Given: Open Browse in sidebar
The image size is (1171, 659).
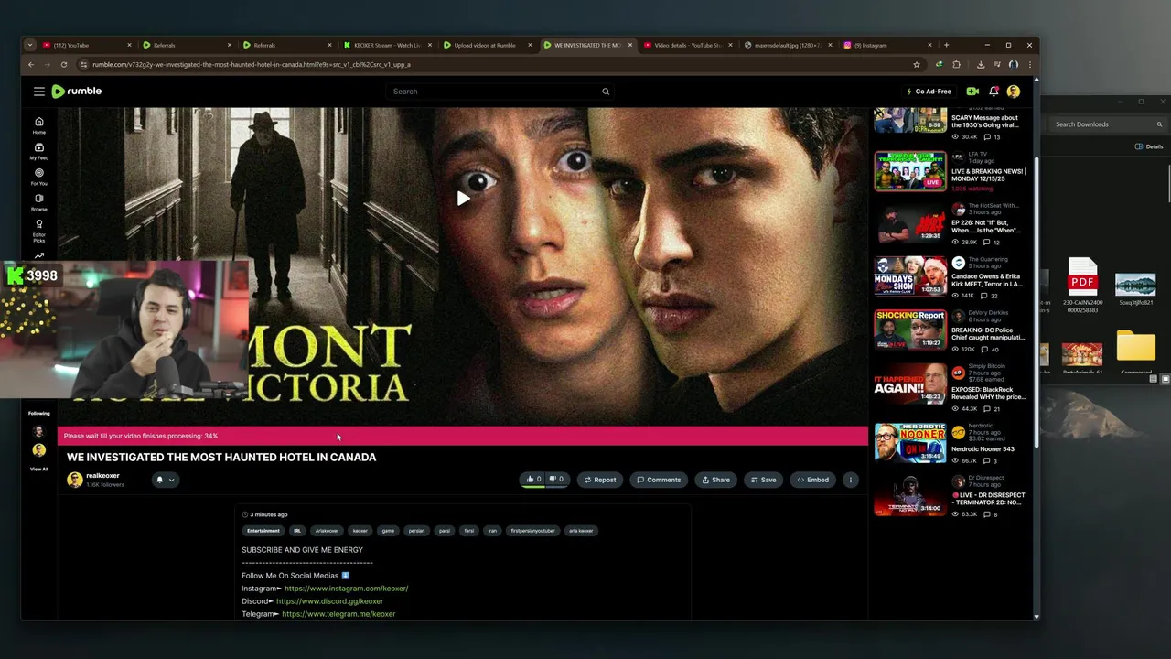Looking at the screenshot, I should [x=39, y=202].
